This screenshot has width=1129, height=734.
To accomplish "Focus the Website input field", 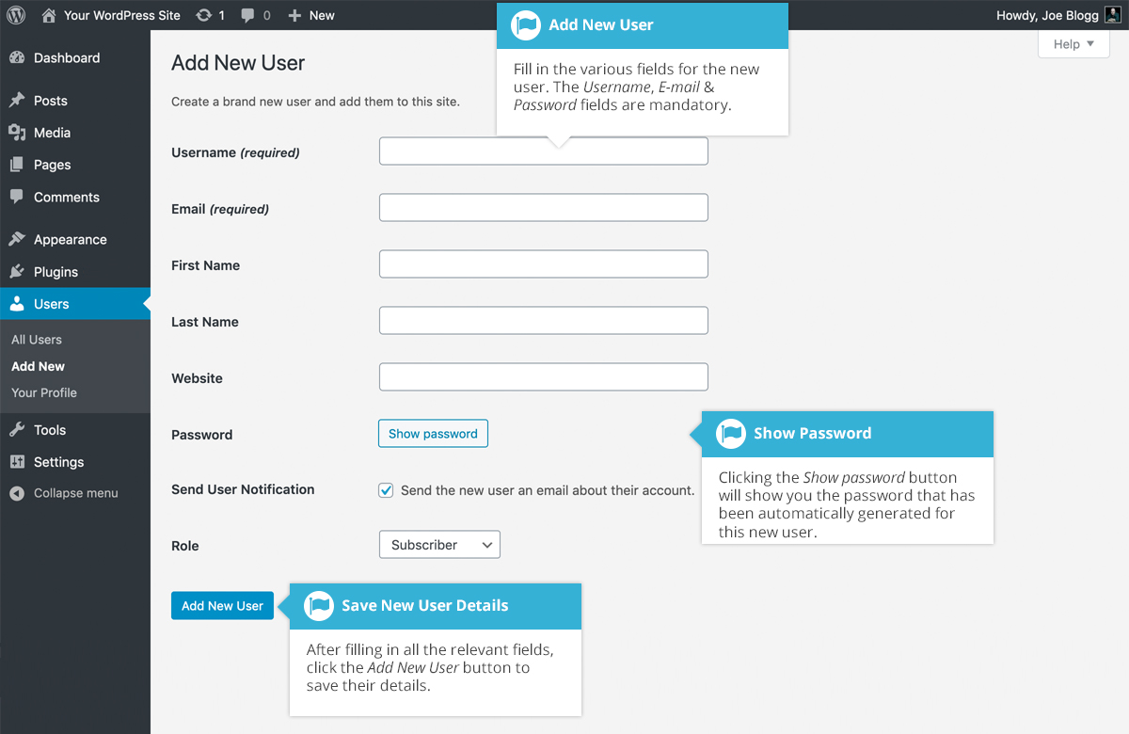I will (543, 377).
